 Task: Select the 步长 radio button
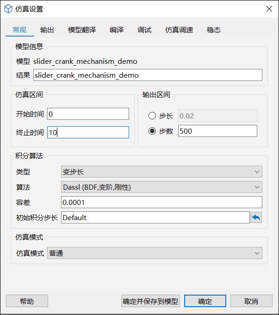152,116
